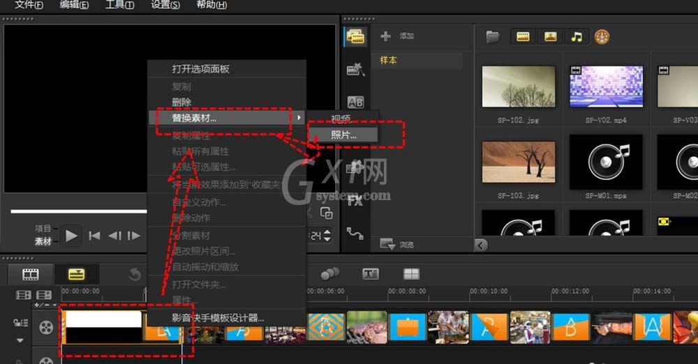
Task: Open the Media library panel icon
Action: point(356,37)
